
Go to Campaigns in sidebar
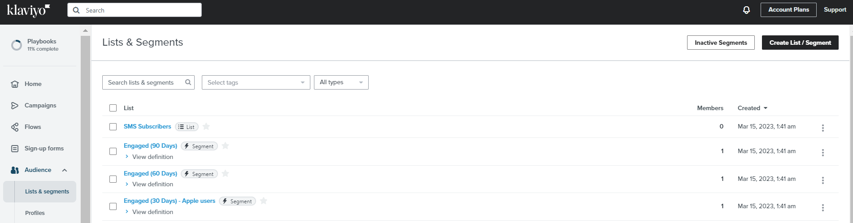(x=39, y=105)
